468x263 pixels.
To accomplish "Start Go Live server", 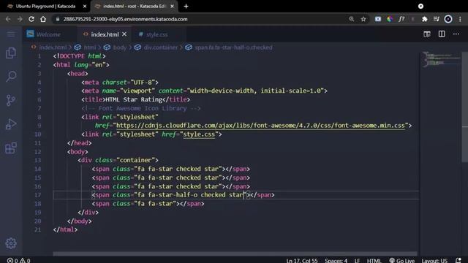I will [x=401, y=260].
